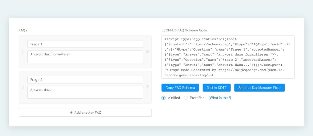Open the 'What is this?' link
The image size is (313, 136).
pyautogui.click(x=220, y=98)
